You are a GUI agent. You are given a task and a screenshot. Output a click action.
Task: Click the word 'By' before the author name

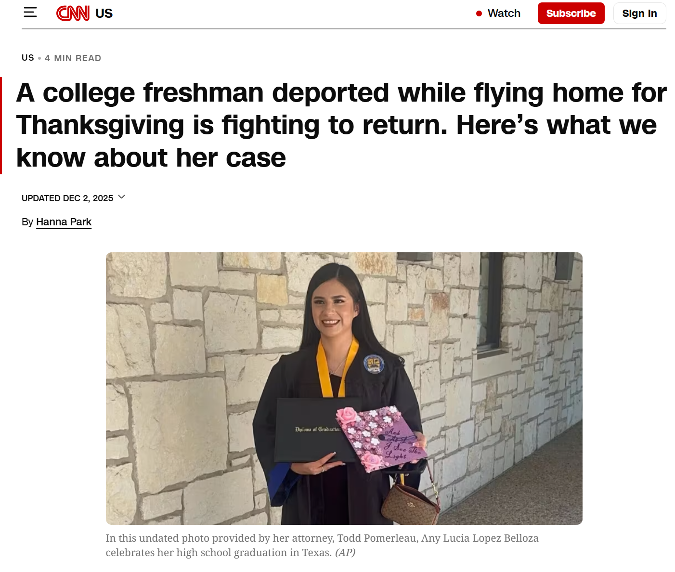tap(27, 222)
